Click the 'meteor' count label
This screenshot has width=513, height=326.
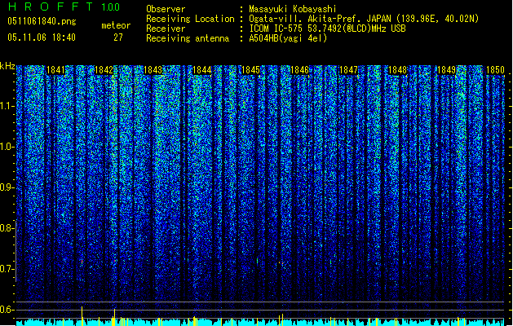[116, 25]
